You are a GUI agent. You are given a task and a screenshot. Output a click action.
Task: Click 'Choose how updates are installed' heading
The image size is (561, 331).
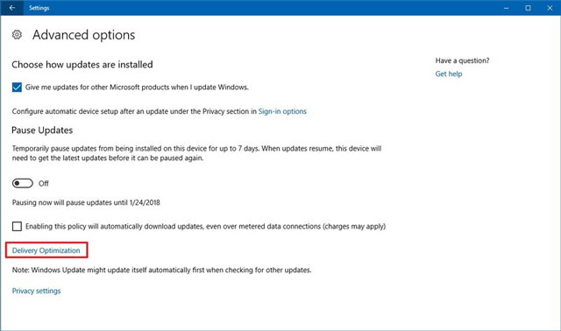[x=82, y=65]
